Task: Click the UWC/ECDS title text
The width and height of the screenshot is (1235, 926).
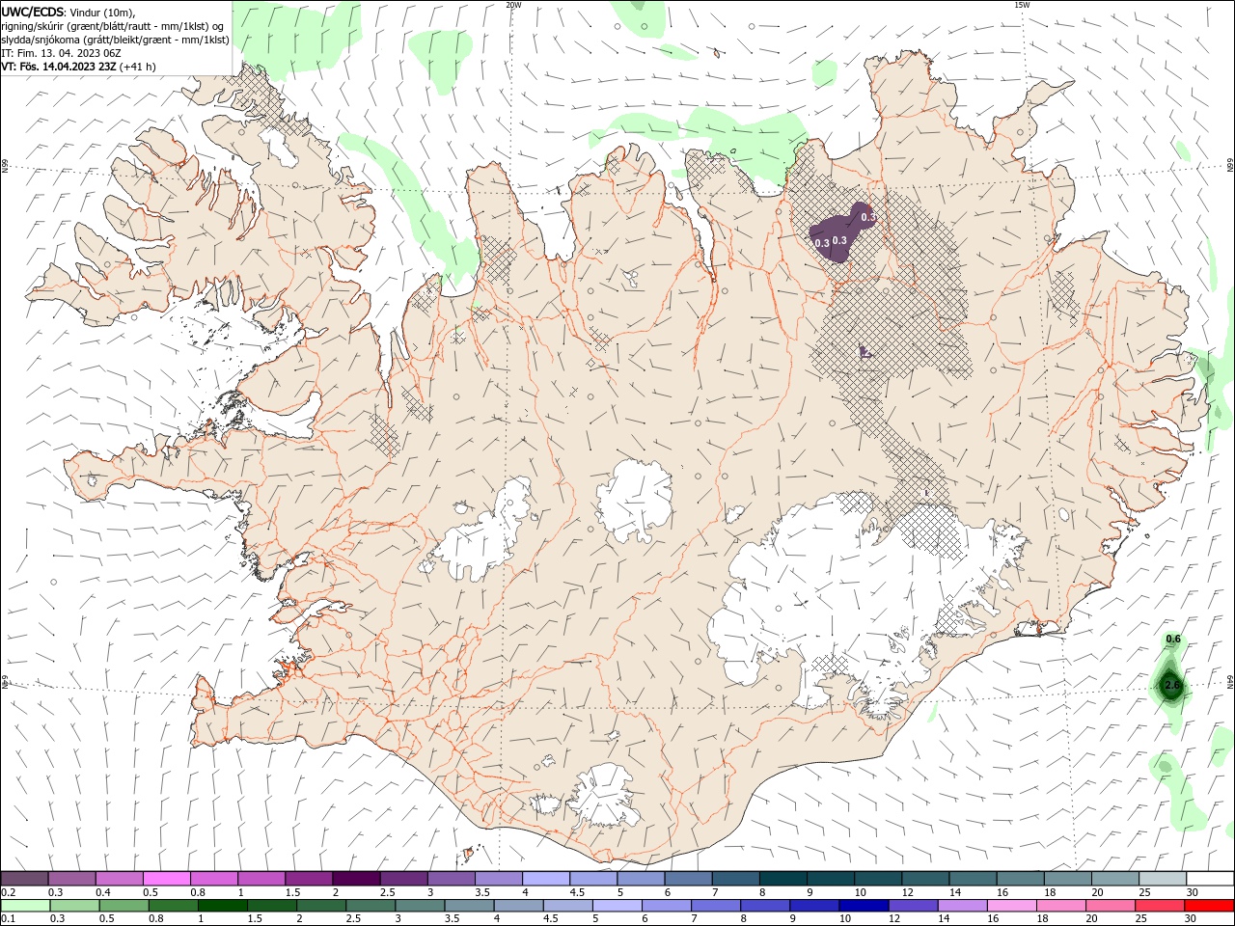Action: (x=33, y=12)
